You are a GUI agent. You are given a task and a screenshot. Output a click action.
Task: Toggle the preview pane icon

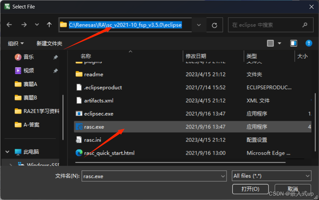(x=293, y=43)
